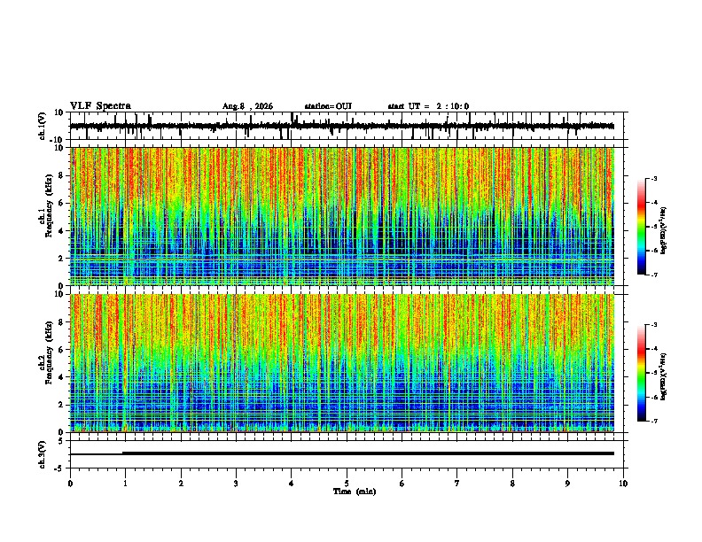
Task: Click time axis tick label "1"
Action: coord(125,484)
